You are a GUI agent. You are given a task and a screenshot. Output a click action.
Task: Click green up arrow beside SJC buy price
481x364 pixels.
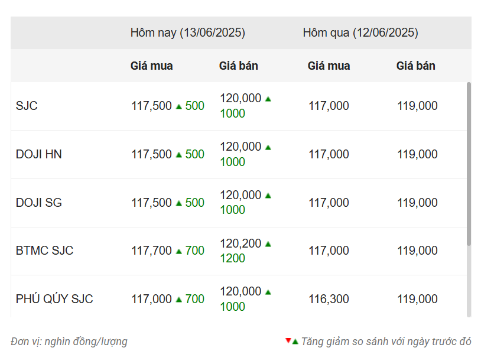coord(179,106)
